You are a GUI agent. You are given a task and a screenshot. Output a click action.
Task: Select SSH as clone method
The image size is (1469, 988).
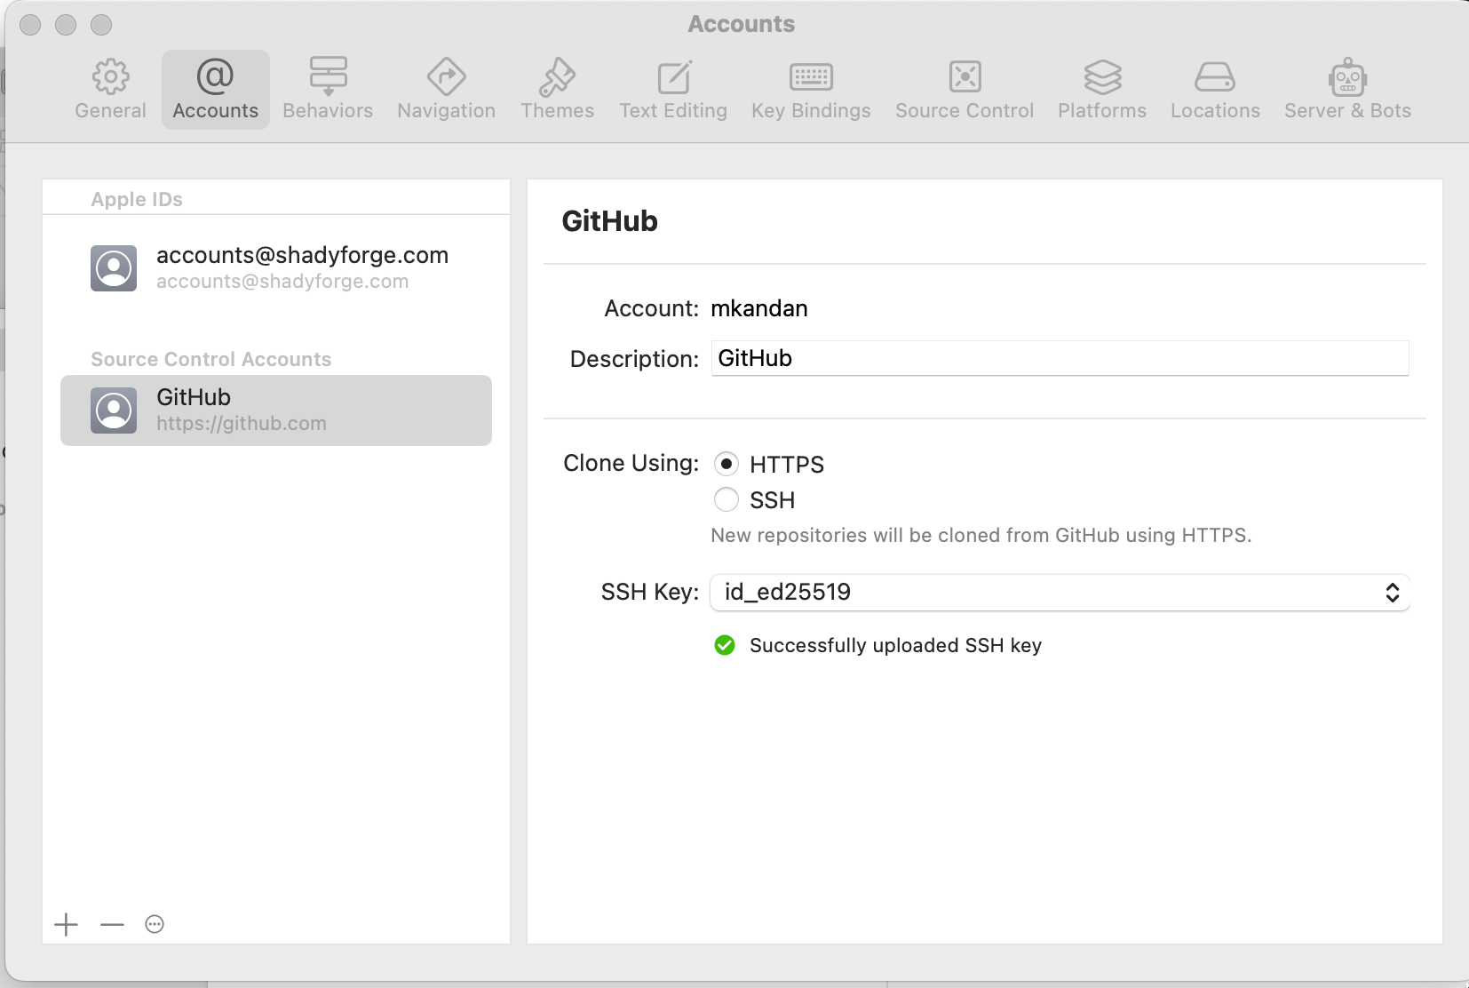tap(727, 500)
